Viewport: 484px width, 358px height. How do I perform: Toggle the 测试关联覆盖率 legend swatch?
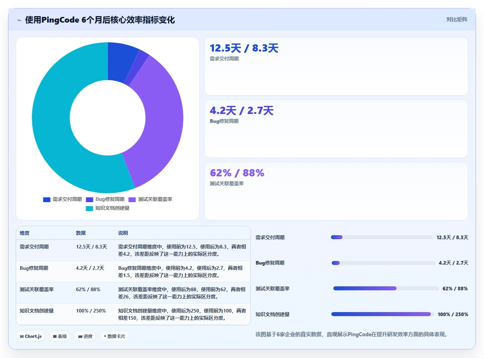click(132, 199)
